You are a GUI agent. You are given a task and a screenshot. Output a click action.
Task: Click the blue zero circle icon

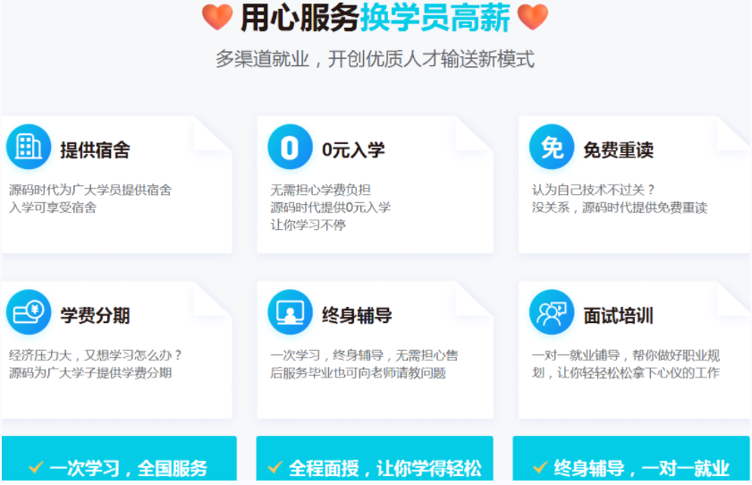pos(290,147)
